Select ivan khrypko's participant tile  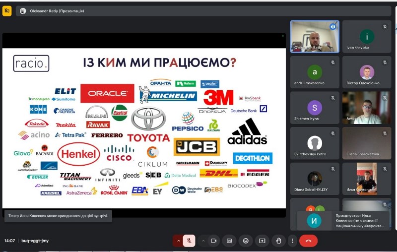tap(367, 37)
